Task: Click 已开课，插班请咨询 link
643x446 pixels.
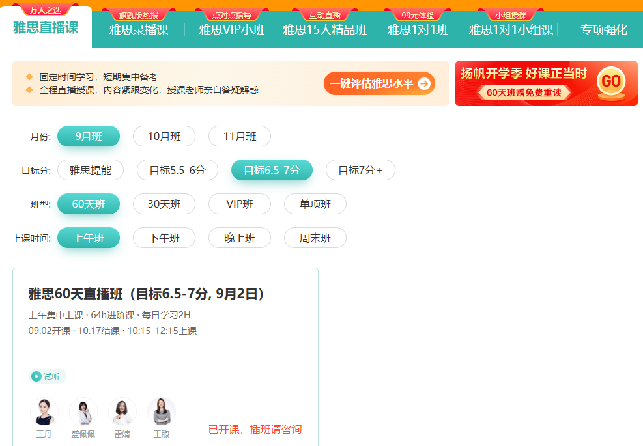Action: point(255,429)
